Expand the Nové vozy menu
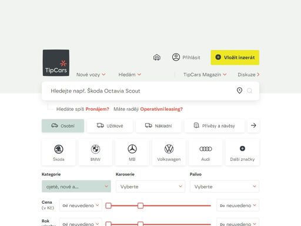Image resolution: width=301 pixels, height=226 pixels. (x=91, y=75)
